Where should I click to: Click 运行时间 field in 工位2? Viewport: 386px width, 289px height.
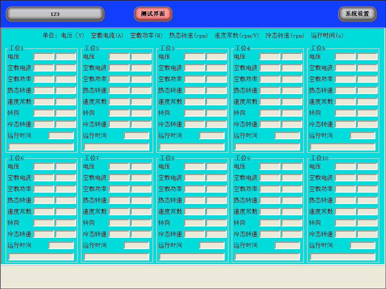point(136,135)
